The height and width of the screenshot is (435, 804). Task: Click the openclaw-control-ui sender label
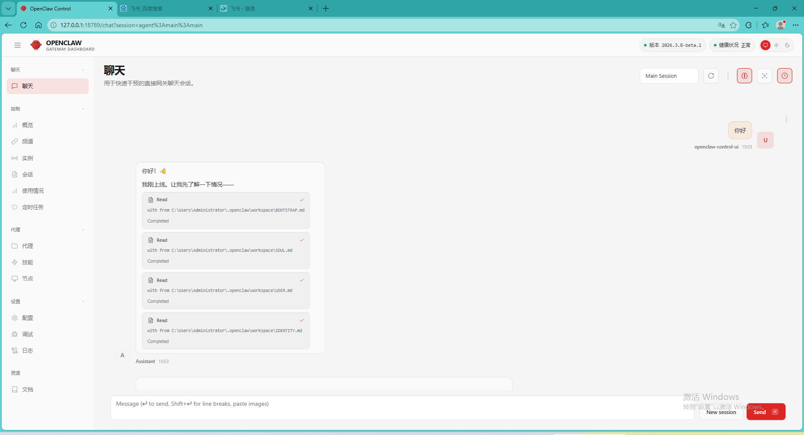coord(716,147)
